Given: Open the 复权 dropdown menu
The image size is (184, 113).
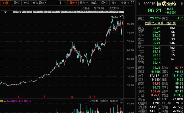Looking at the screenshot, I should [73, 3].
